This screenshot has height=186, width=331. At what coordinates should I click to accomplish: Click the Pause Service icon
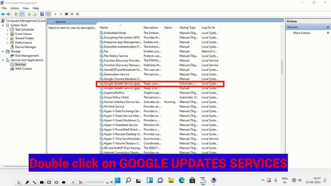(x=72, y=14)
